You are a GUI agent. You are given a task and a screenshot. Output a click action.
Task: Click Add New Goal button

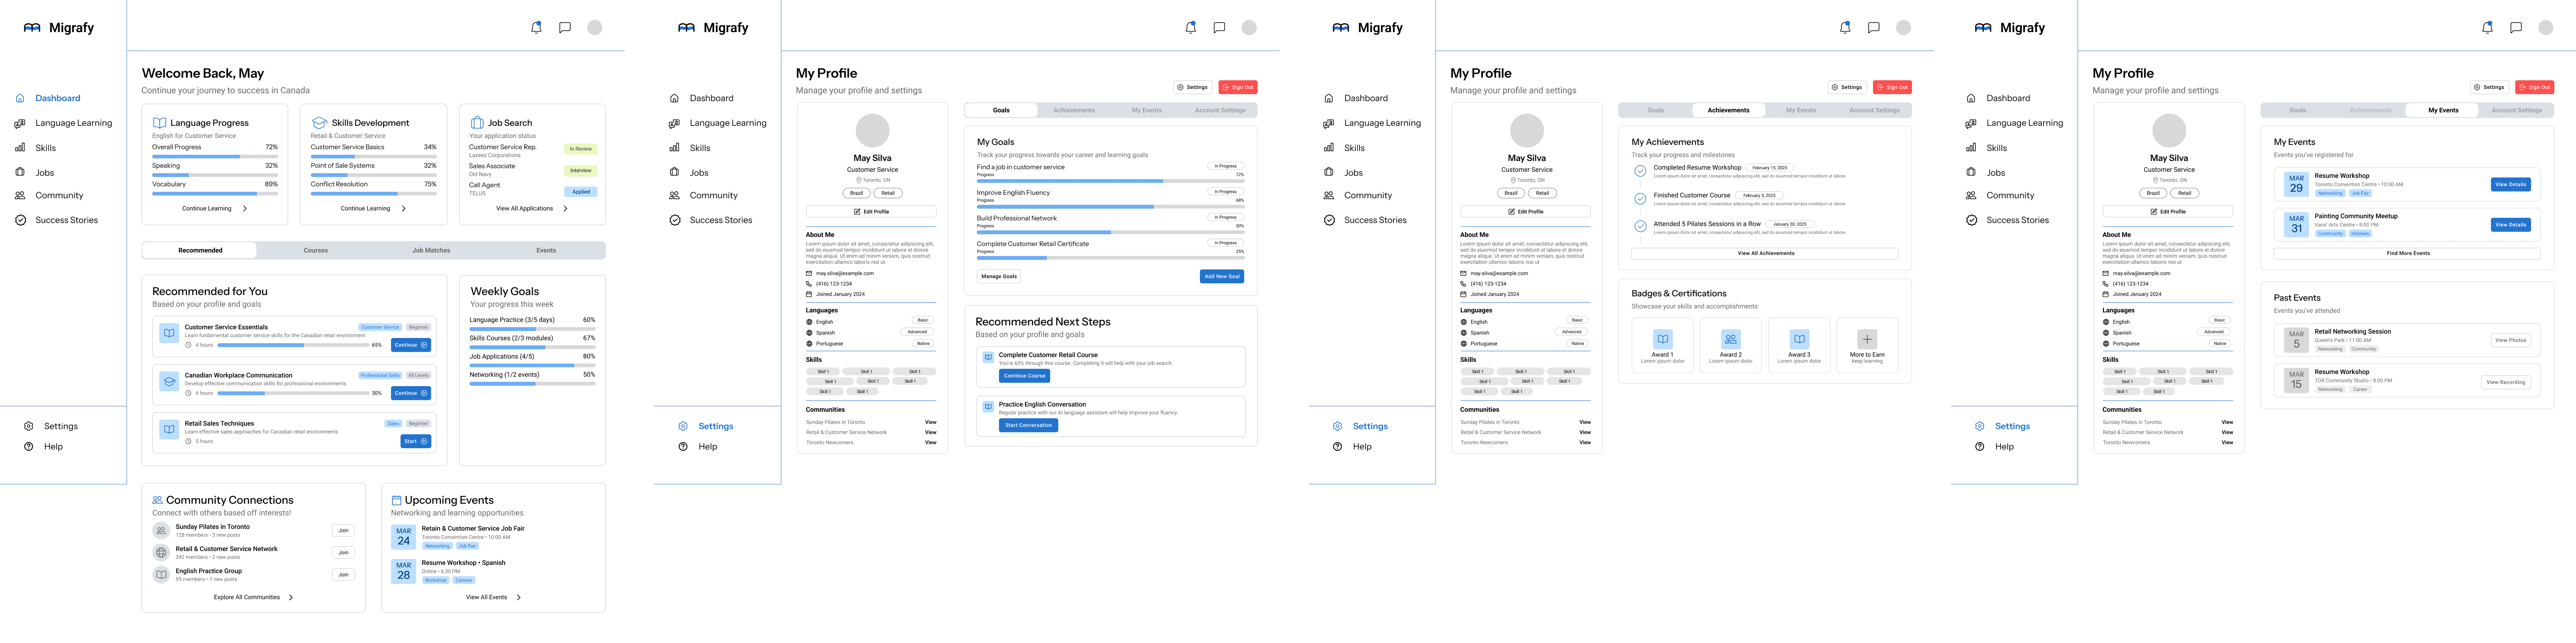(1222, 277)
